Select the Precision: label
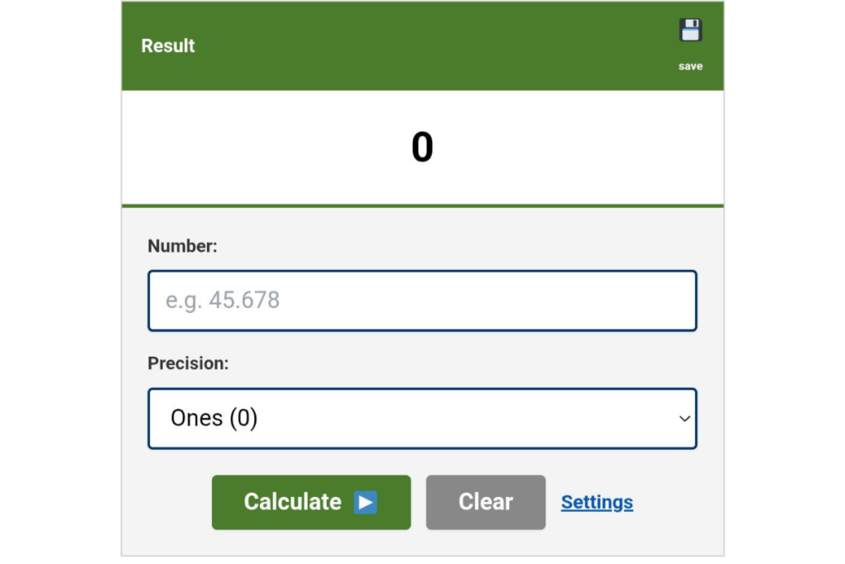The height and width of the screenshot is (564, 845). tap(187, 363)
